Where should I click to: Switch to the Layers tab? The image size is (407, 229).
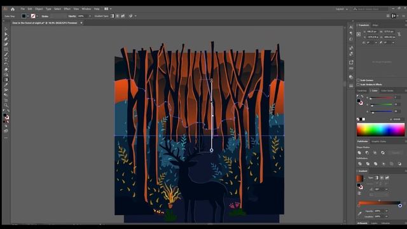[x=374, y=223]
